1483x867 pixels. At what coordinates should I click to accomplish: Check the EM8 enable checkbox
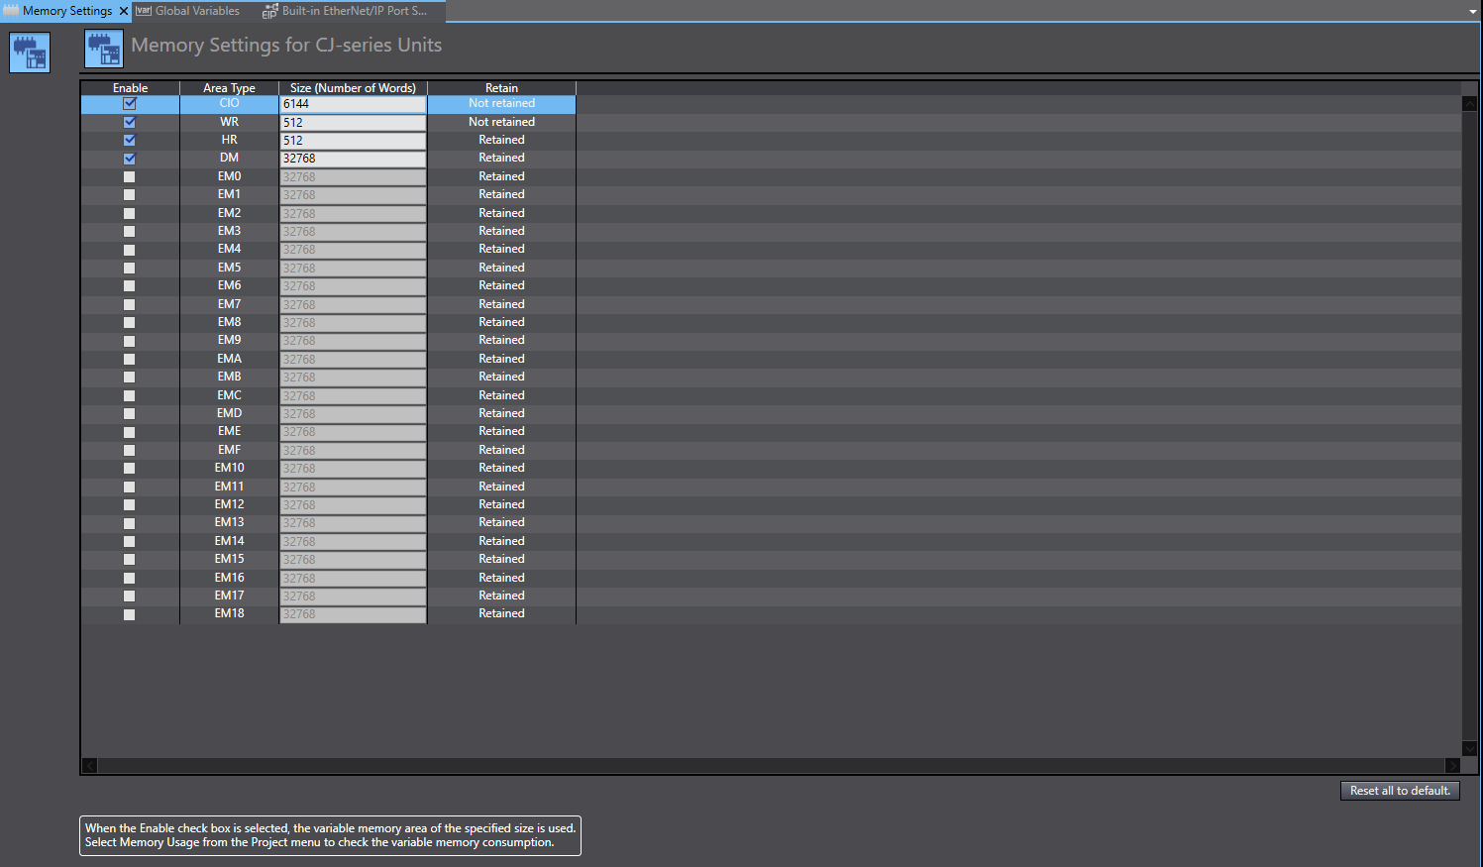point(130,322)
